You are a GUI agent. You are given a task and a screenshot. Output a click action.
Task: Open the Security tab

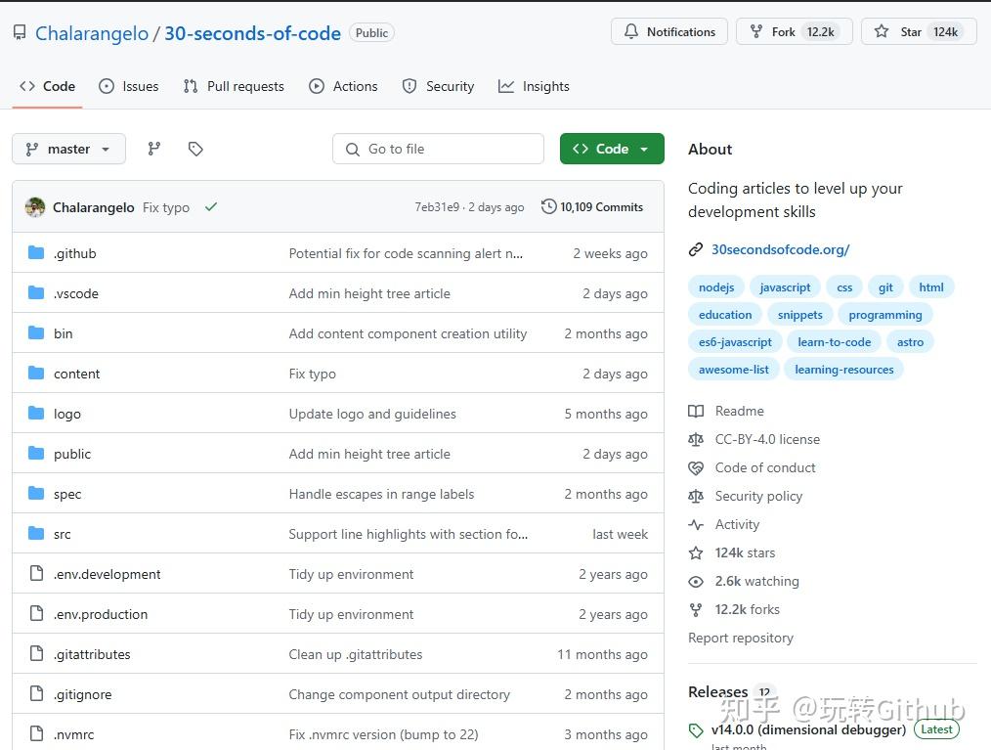(x=438, y=86)
